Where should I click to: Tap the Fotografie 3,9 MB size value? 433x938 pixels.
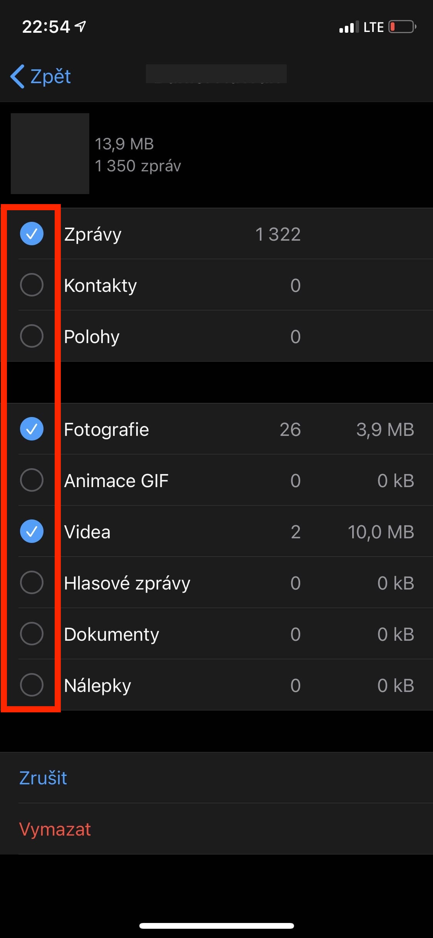click(x=385, y=429)
